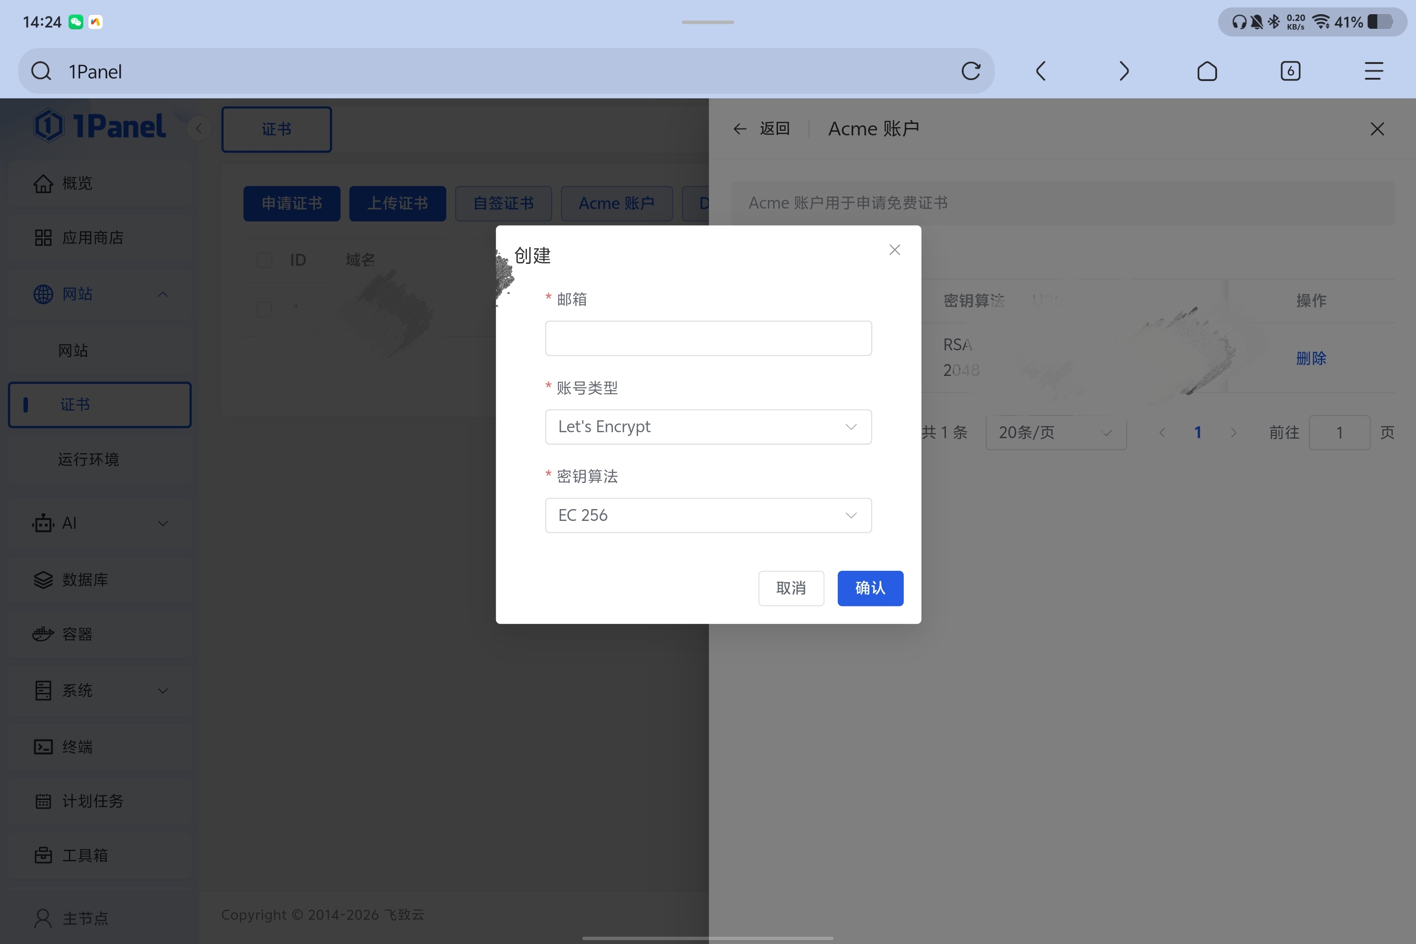Open the 账号类型 Let's Encrypt dropdown

click(x=708, y=427)
